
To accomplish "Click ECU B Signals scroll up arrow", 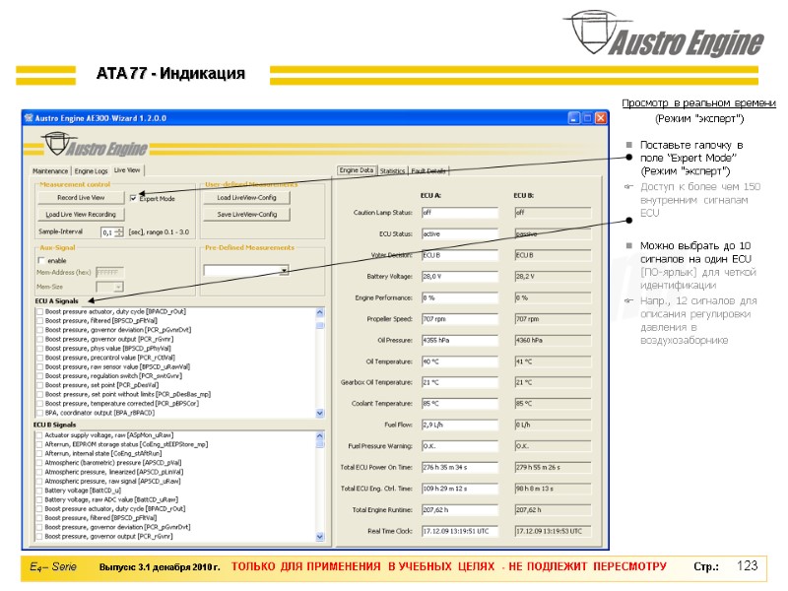I will [320, 435].
